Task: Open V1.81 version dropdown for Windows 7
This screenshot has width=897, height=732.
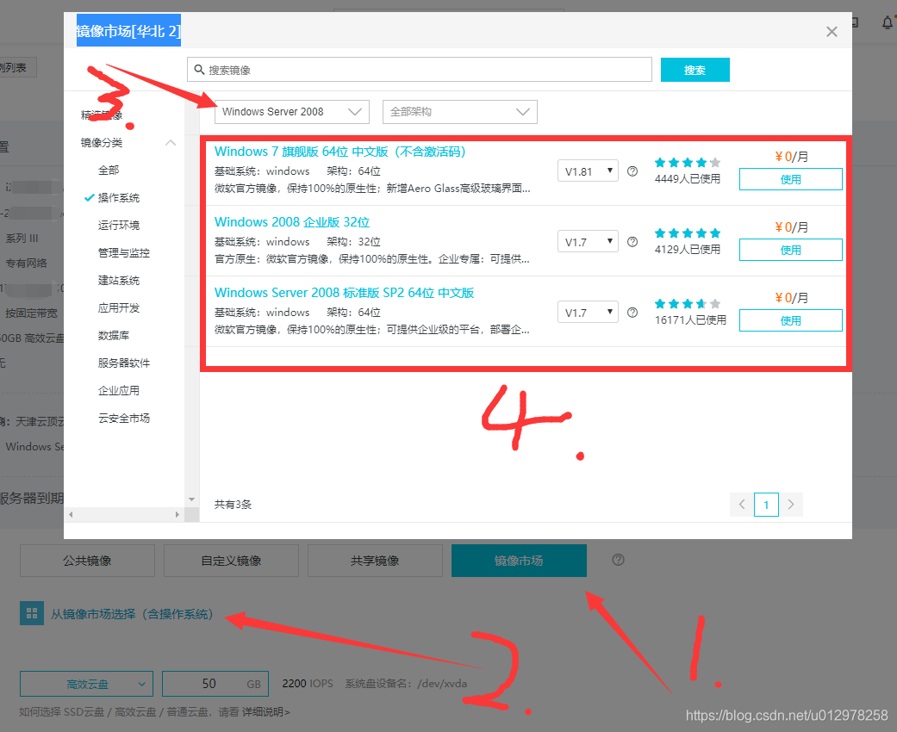Action: point(588,171)
